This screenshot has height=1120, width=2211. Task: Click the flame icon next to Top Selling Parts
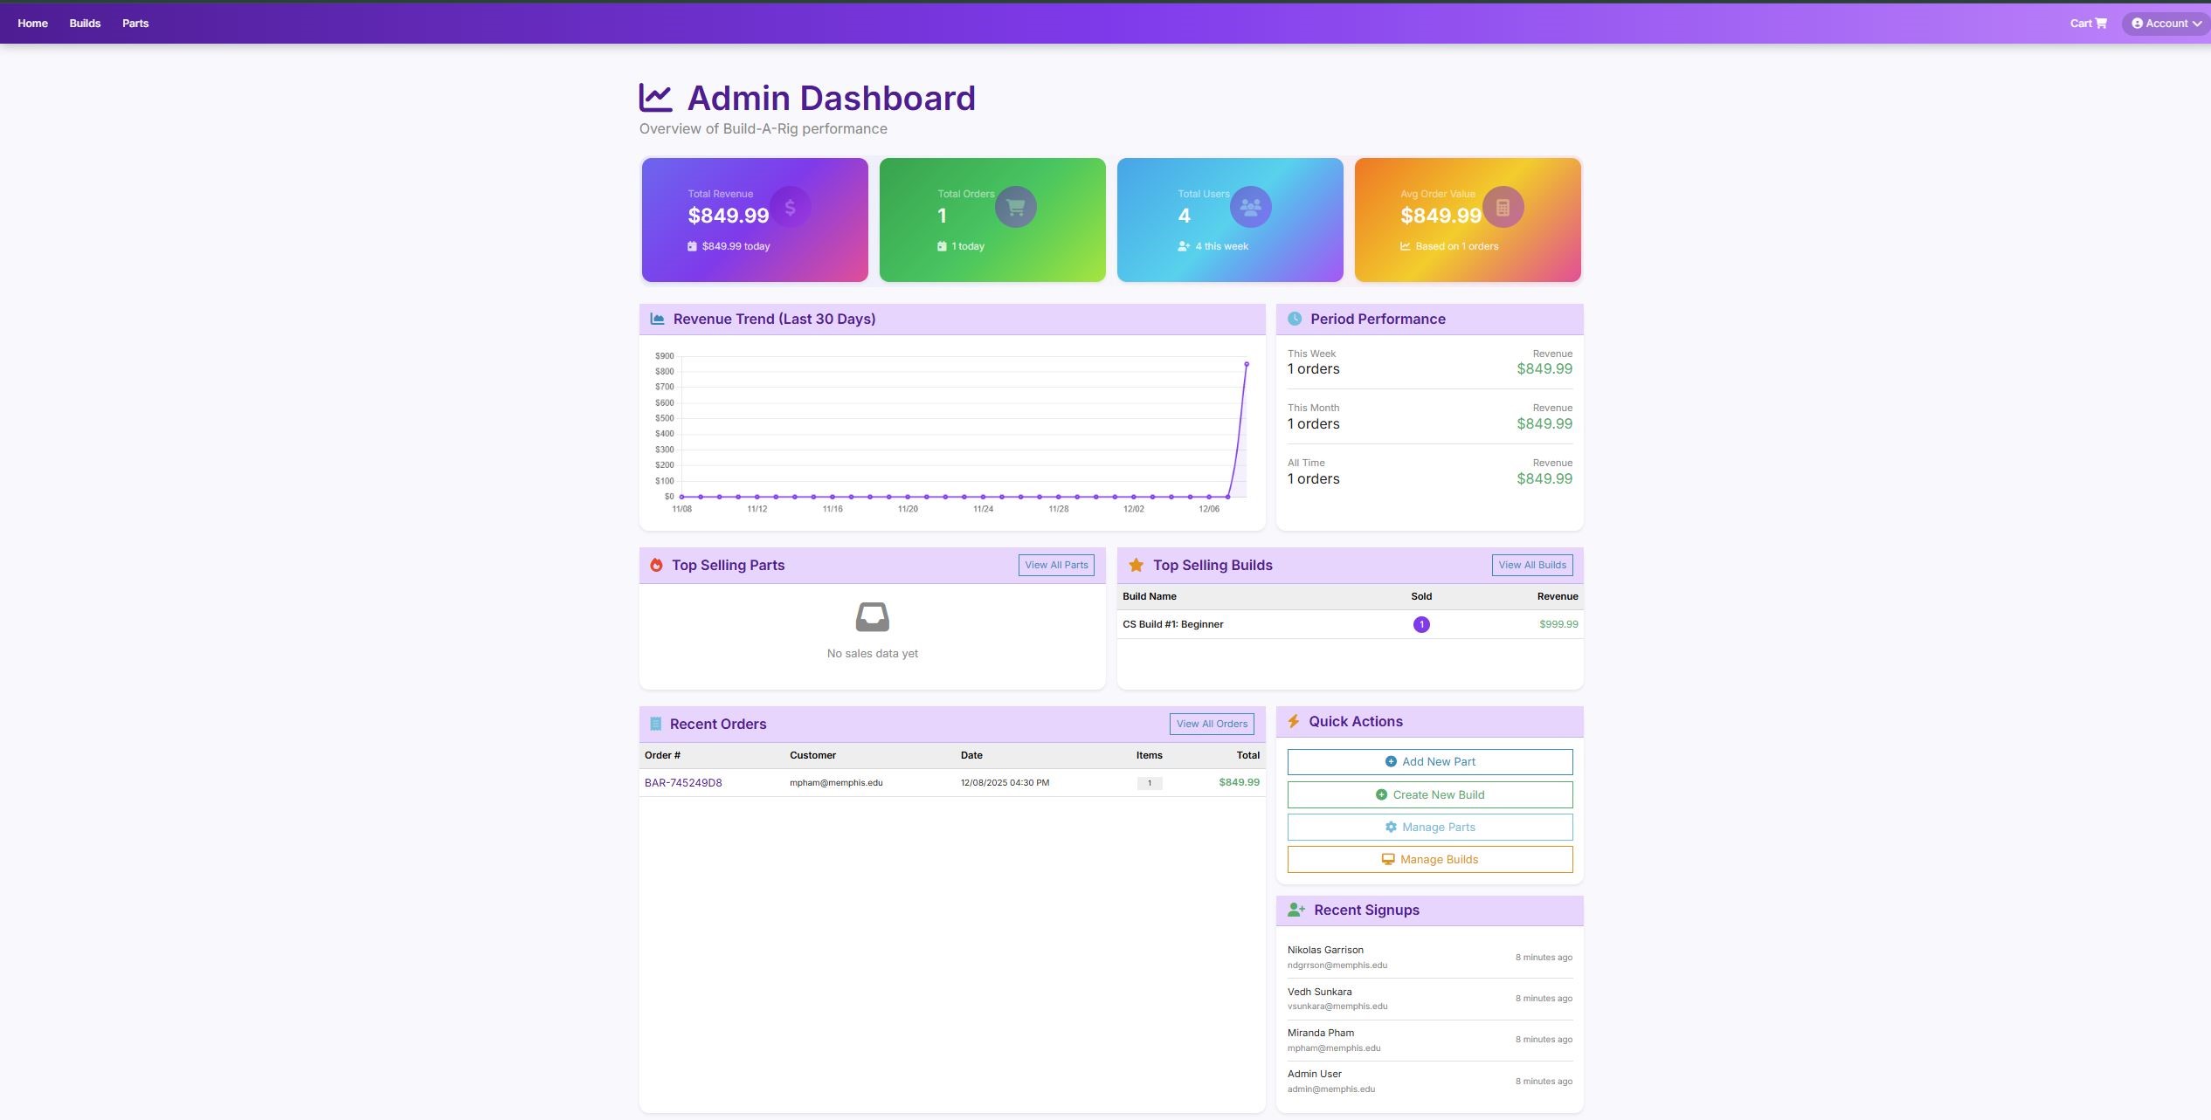coord(656,566)
